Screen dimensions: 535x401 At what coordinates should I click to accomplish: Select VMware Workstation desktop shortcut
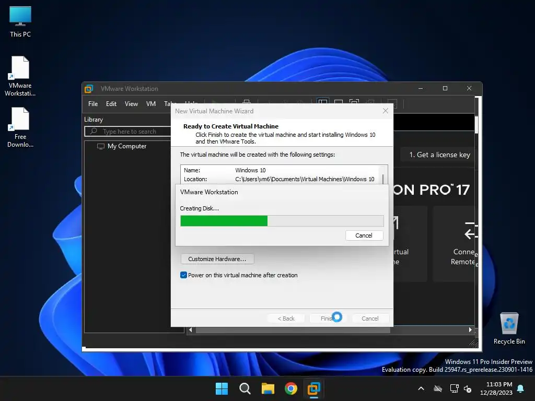(20, 76)
